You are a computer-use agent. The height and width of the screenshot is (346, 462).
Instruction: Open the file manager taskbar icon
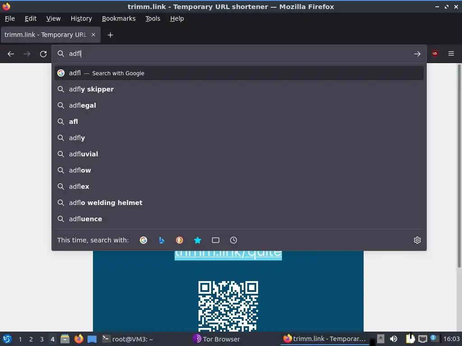65,339
